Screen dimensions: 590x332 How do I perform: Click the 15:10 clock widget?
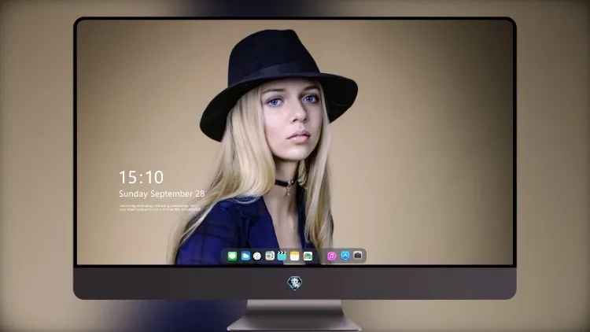pyautogui.click(x=141, y=177)
